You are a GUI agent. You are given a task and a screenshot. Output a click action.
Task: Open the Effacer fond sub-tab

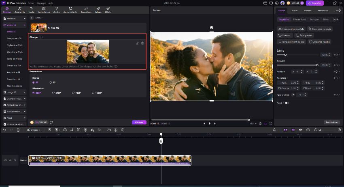(x=299, y=19)
